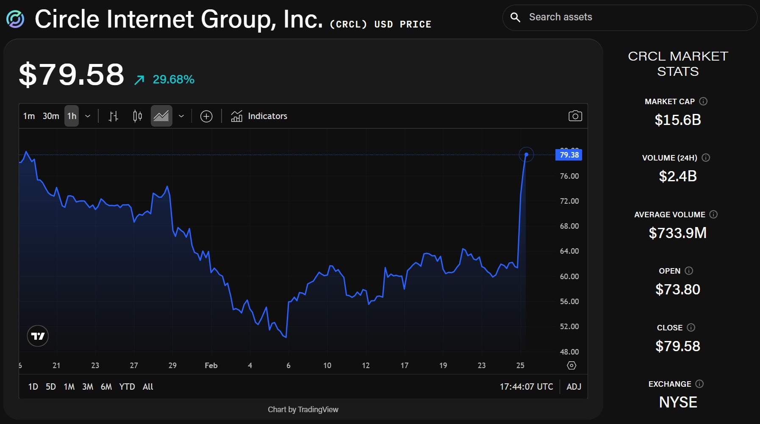Switch chart interval to 1m
This screenshot has height=424, width=760.
29,116
